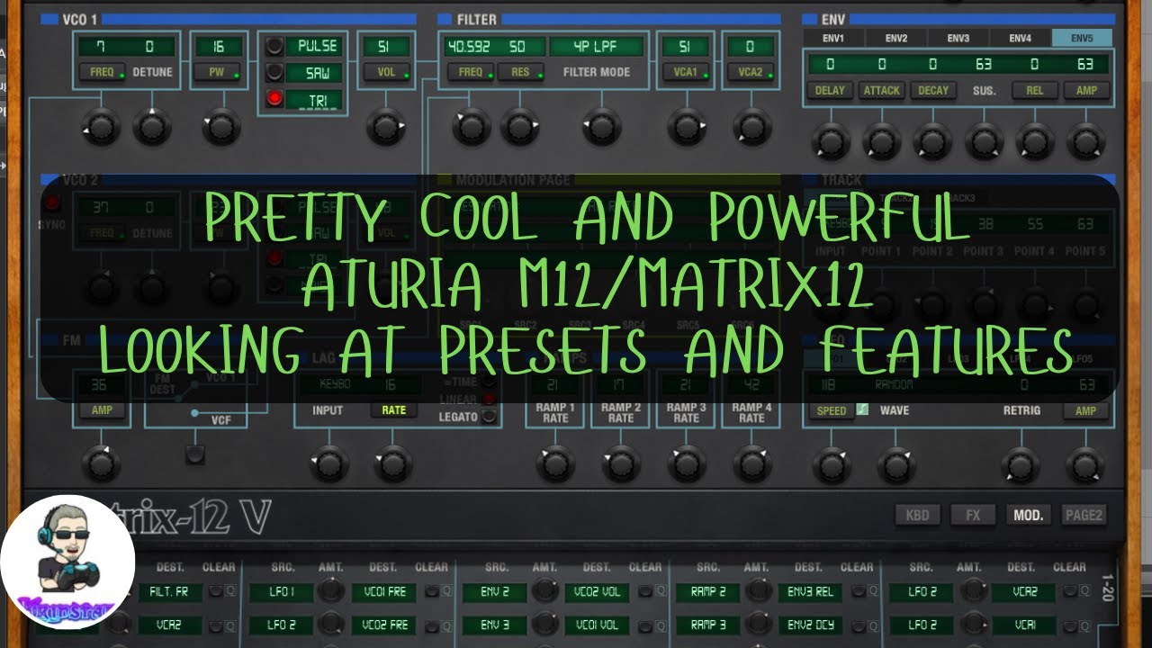1152x648 pixels.
Task: Adjust the envelope sustain knob
Action: [x=984, y=141]
